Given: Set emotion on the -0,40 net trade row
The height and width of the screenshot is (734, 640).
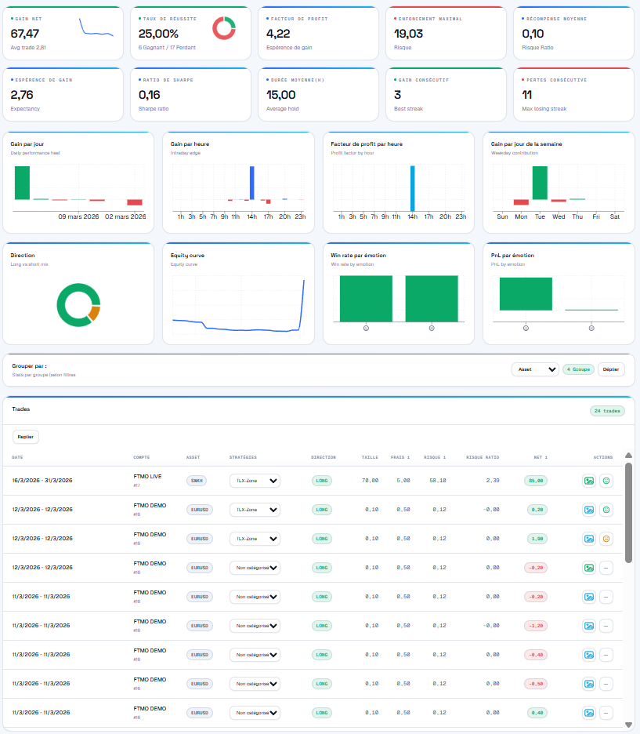Looking at the screenshot, I should point(606,655).
